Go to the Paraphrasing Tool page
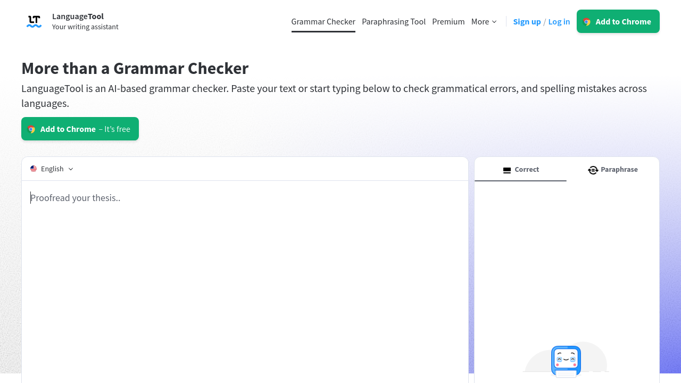Screen dimensions: 681x383 pyautogui.click(x=394, y=22)
